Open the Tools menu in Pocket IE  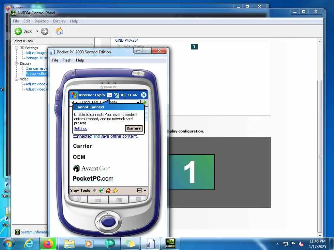(85, 190)
